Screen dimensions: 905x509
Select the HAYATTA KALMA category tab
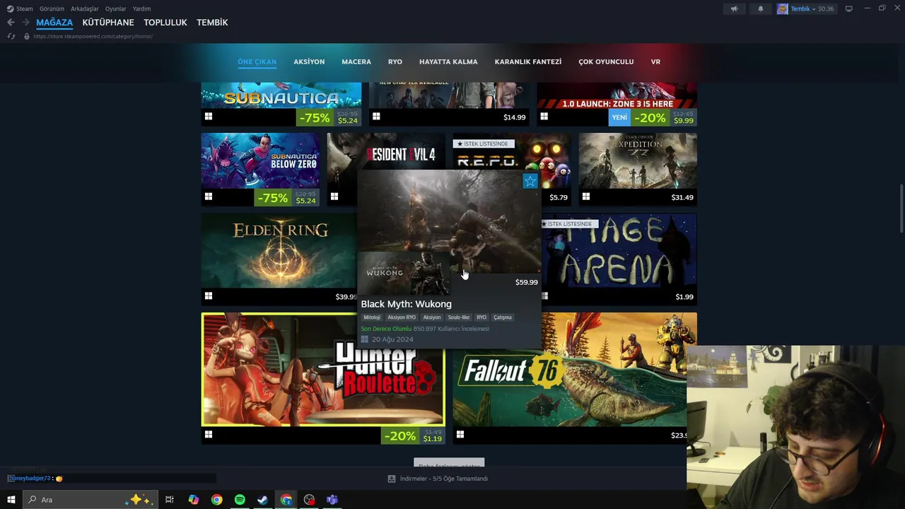[448, 62]
